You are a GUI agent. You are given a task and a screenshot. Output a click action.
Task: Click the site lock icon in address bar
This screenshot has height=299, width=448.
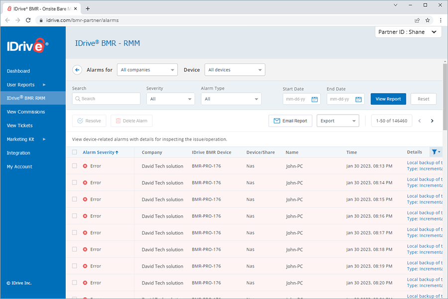tap(41, 20)
